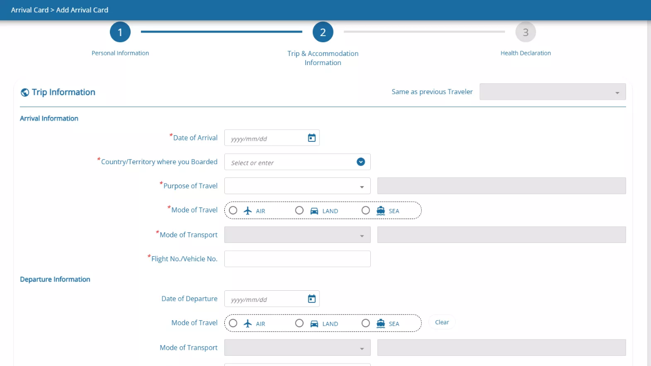Click the Same as previous Traveler label
The width and height of the screenshot is (651, 366).
click(432, 92)
